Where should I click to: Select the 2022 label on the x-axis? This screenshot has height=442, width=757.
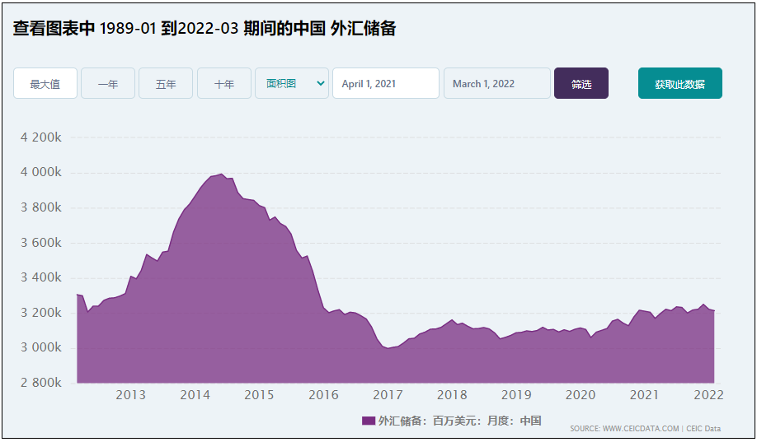[x=708, y=395]
